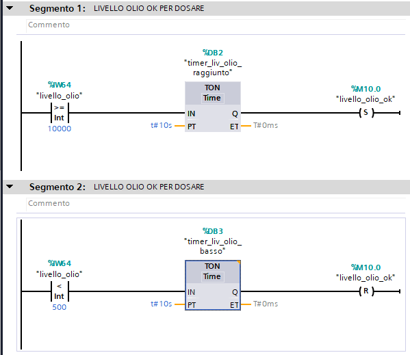Click the t#10s PT value in Segmento 2
Image resolution: width=410 pixels, height=355 pixels.
[x=162, y=304]
